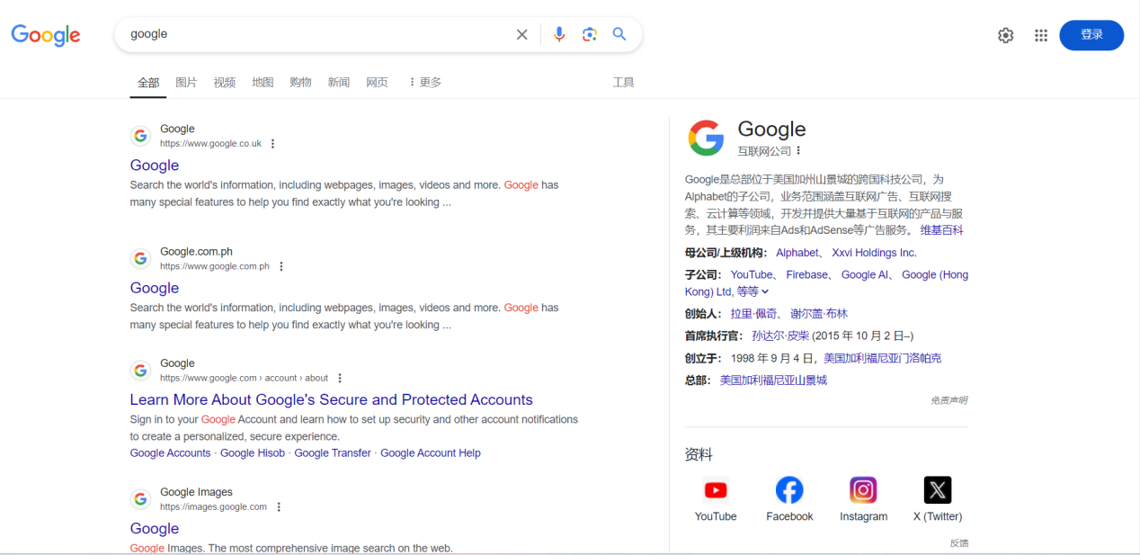The height and width of the screenshot is (555, 1140).
Task: Open the Google Accounts sitelink
Action: (170, 453)
